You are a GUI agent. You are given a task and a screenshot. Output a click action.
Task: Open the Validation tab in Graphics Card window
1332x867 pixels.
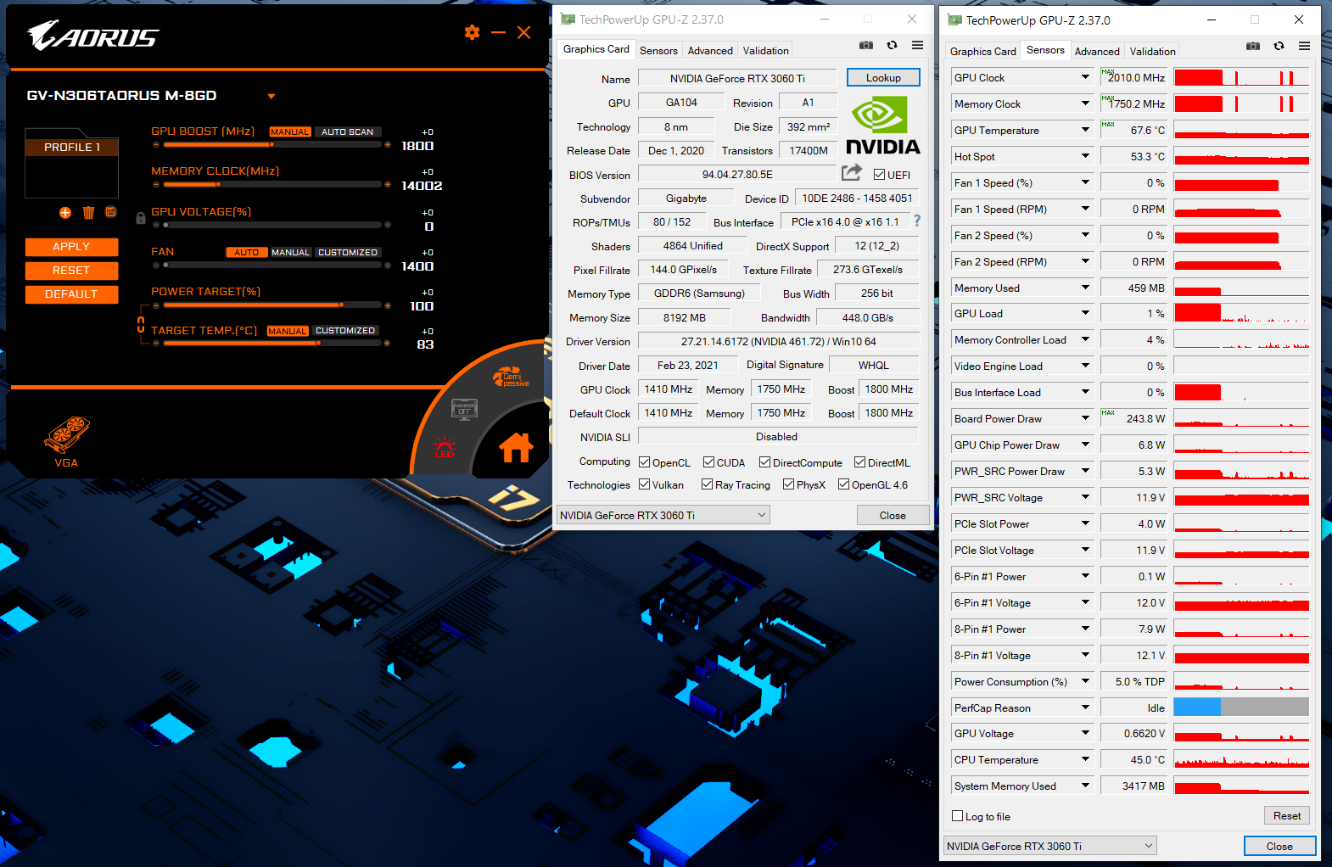click(x=765, y=50)
